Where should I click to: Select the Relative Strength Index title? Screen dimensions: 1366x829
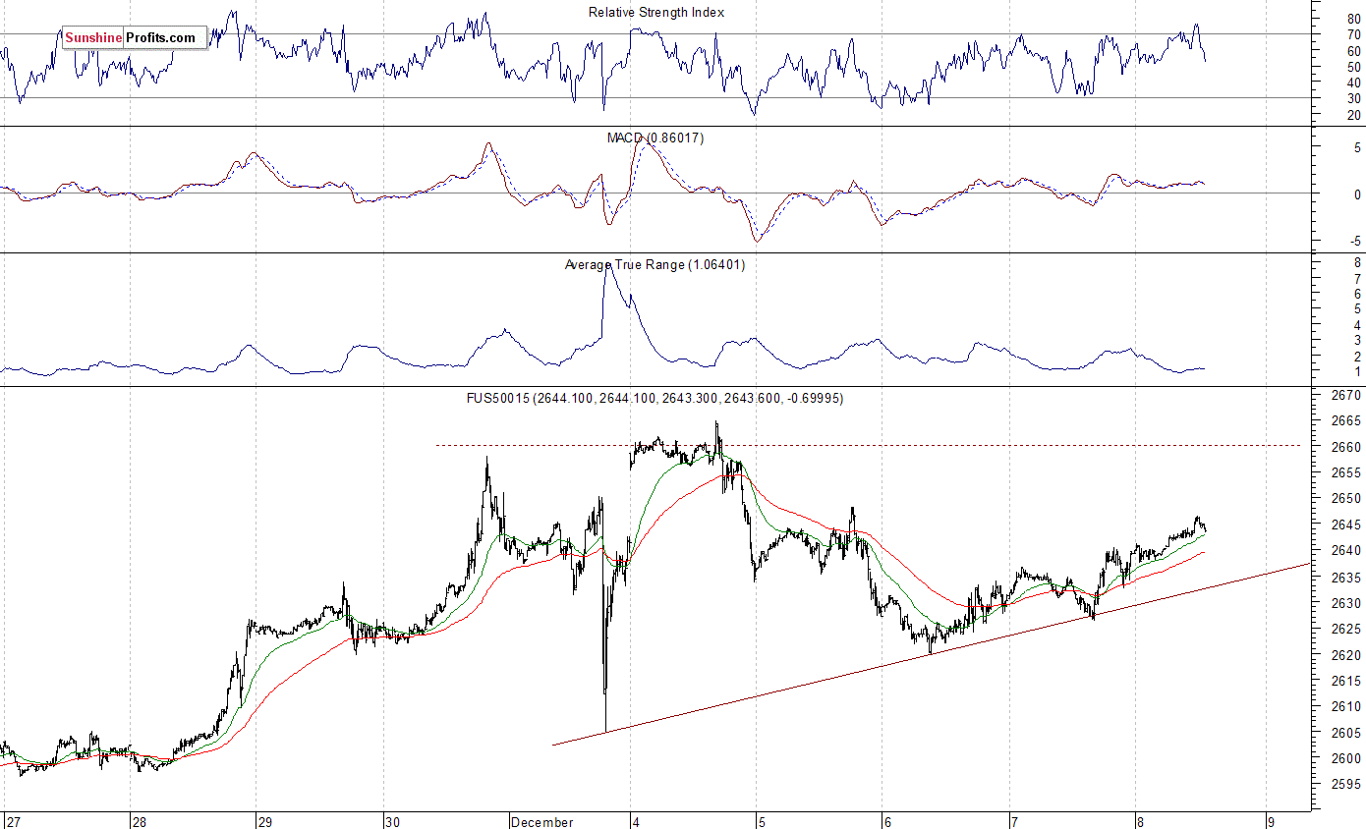[656, 12]
